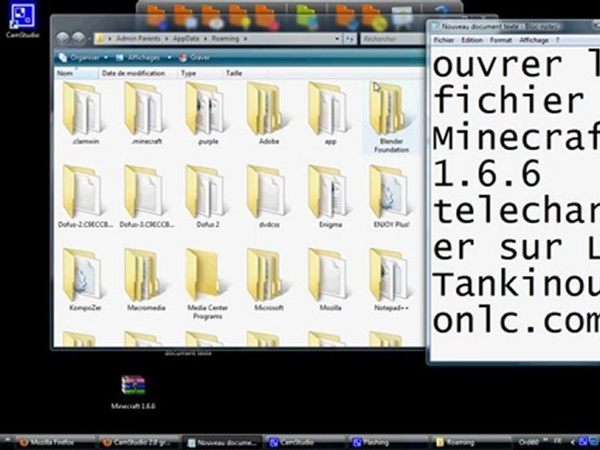Image resolution: width=600 pixels, height=450 pixels.
Task: Select the Minecraft 1.6.6 archive on desktop
Action: (133, 391)
